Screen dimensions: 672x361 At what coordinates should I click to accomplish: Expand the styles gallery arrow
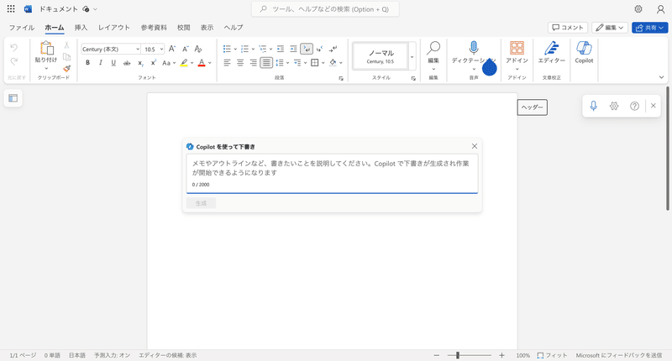412,57
